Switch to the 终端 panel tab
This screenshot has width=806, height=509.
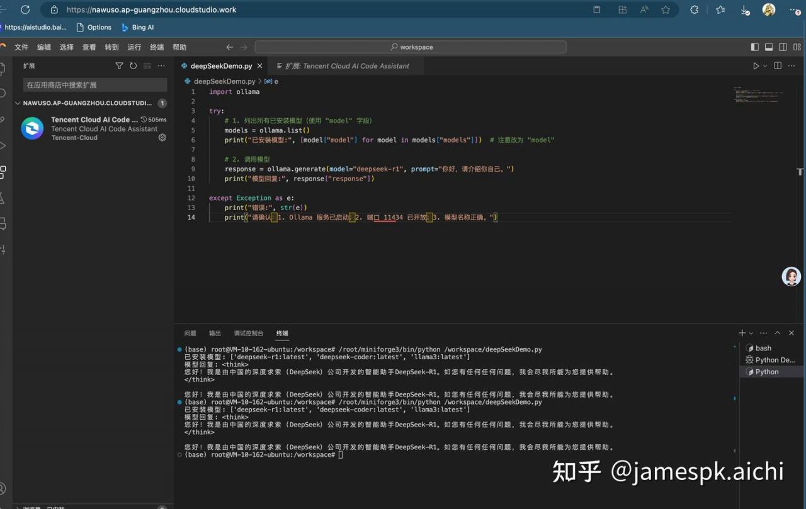coord(282,333)
